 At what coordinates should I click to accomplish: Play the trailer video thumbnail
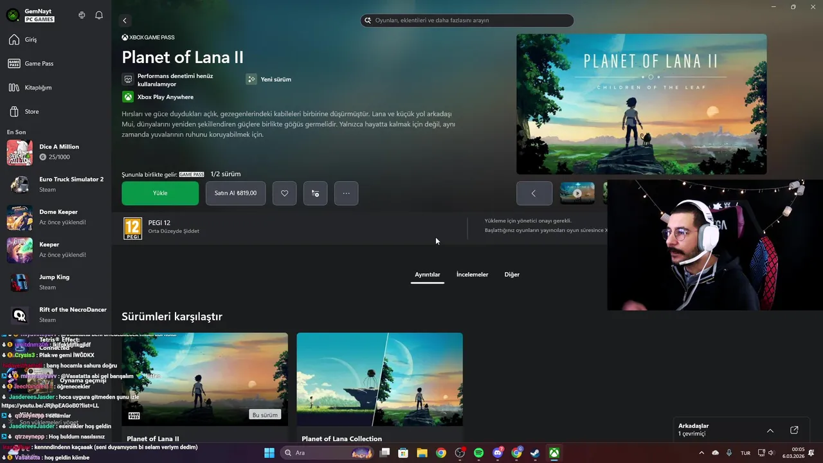pos(577,194)
